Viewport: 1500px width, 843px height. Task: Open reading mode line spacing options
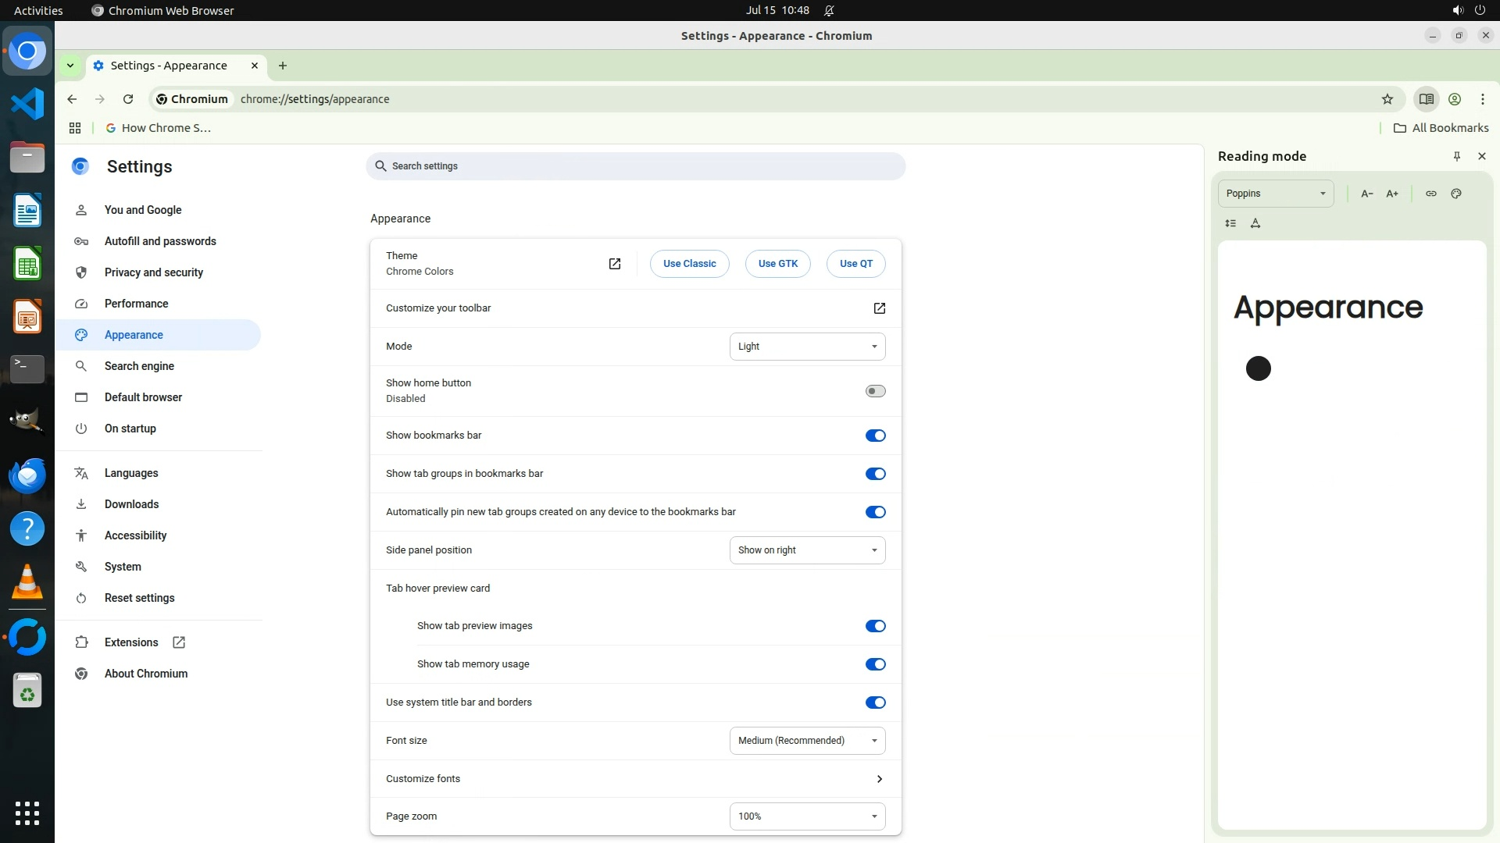tap(1230, 223)
